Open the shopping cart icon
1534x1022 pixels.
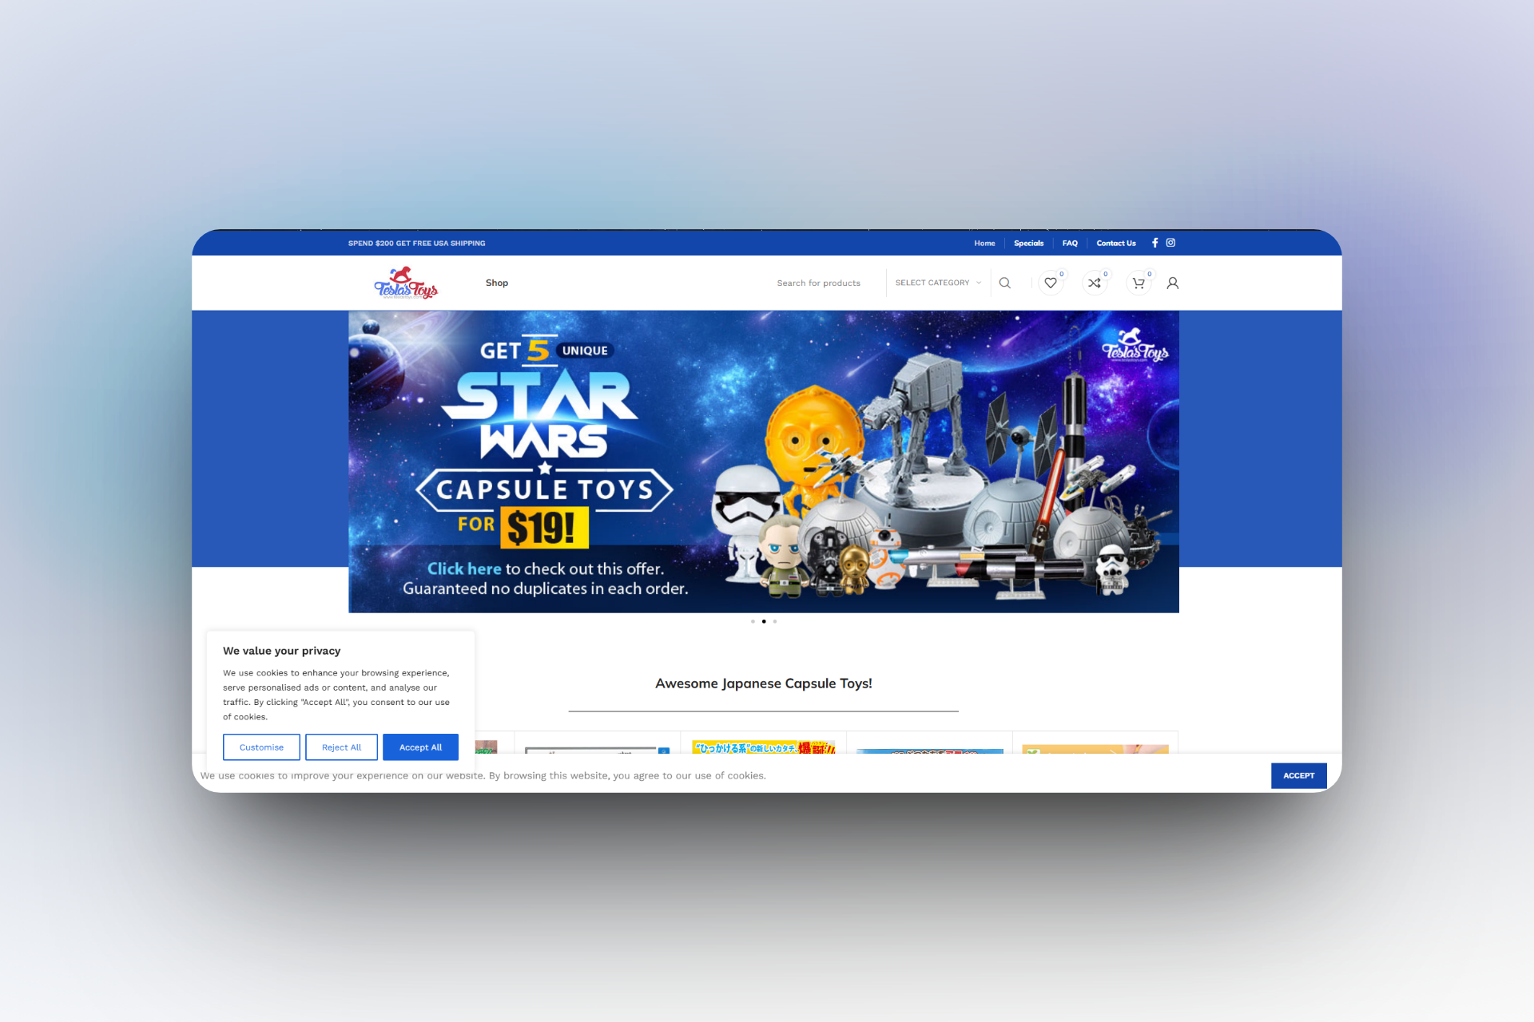[x=1139, y=283]
